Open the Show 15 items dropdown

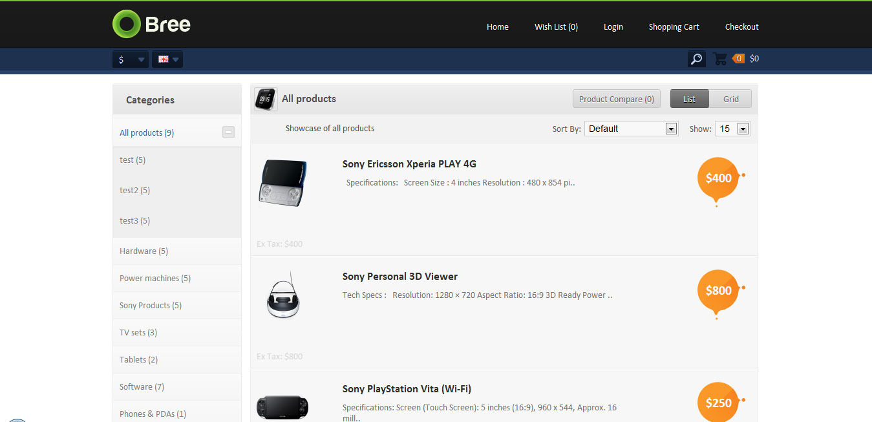[732, 129]
